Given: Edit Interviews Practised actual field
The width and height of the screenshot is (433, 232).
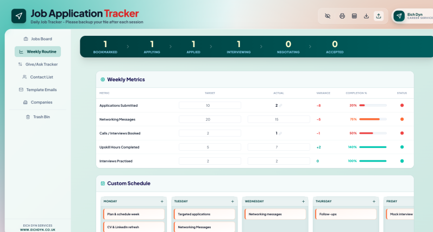Looking at the screenshot, I should click(x=279, y=161).
